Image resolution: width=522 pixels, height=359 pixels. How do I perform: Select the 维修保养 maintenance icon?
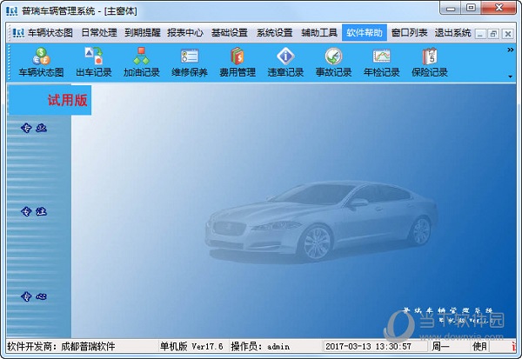pyautogui.click(x=189, y=63)
